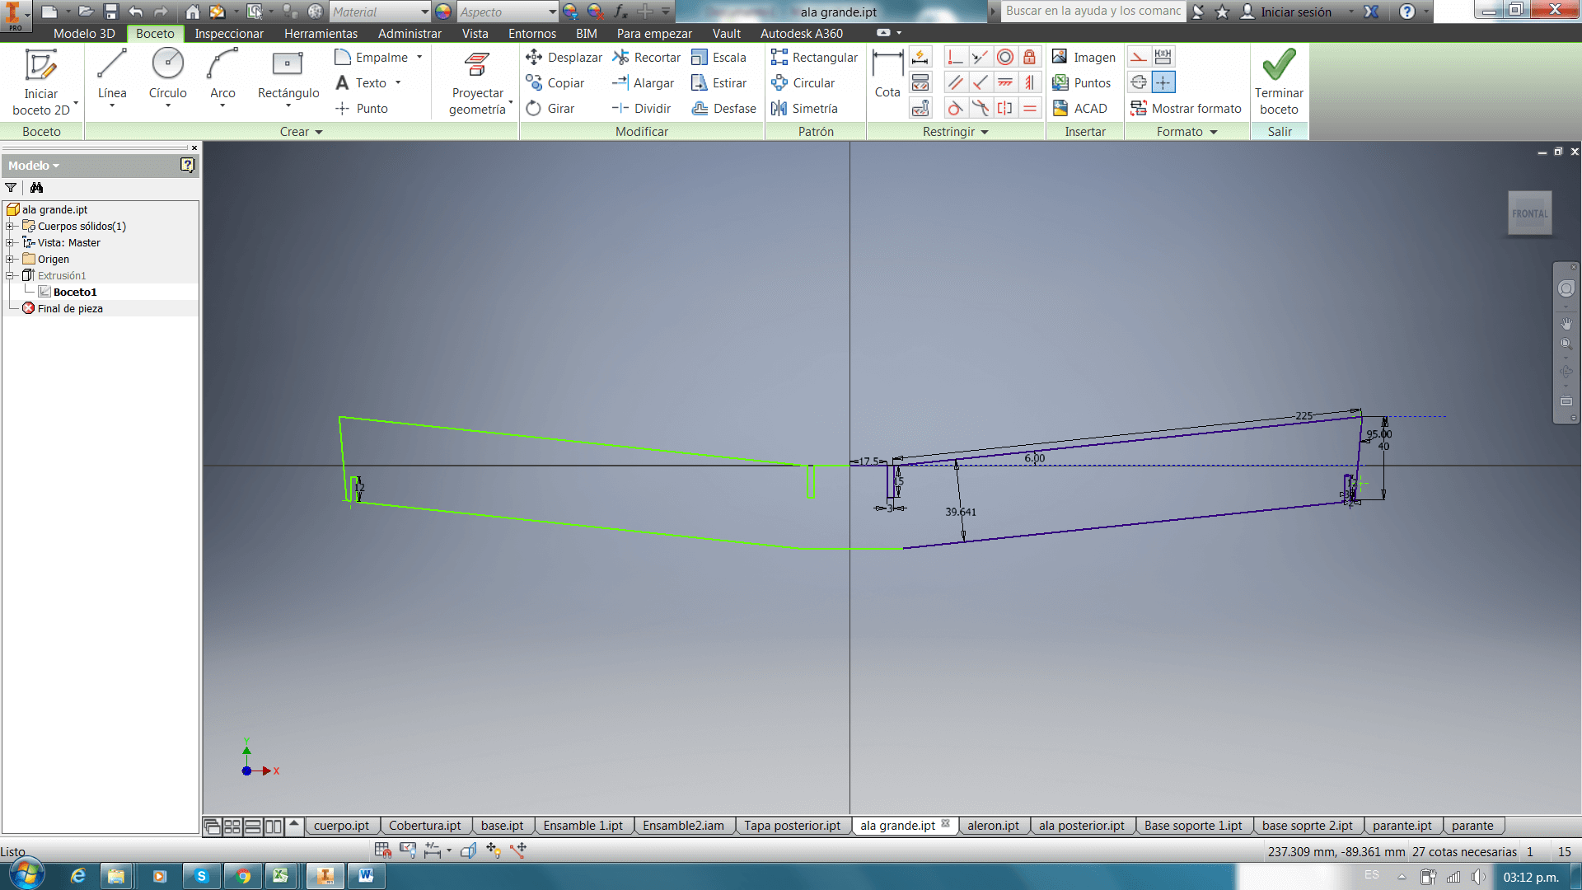Open Google Chrome from taskbar

point(242,876)
